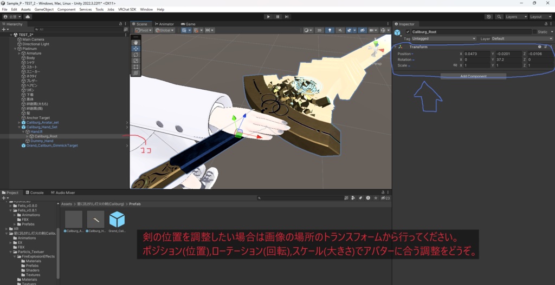Select the Hand view tool
The image size is (555, 285).
coord(136,42)
